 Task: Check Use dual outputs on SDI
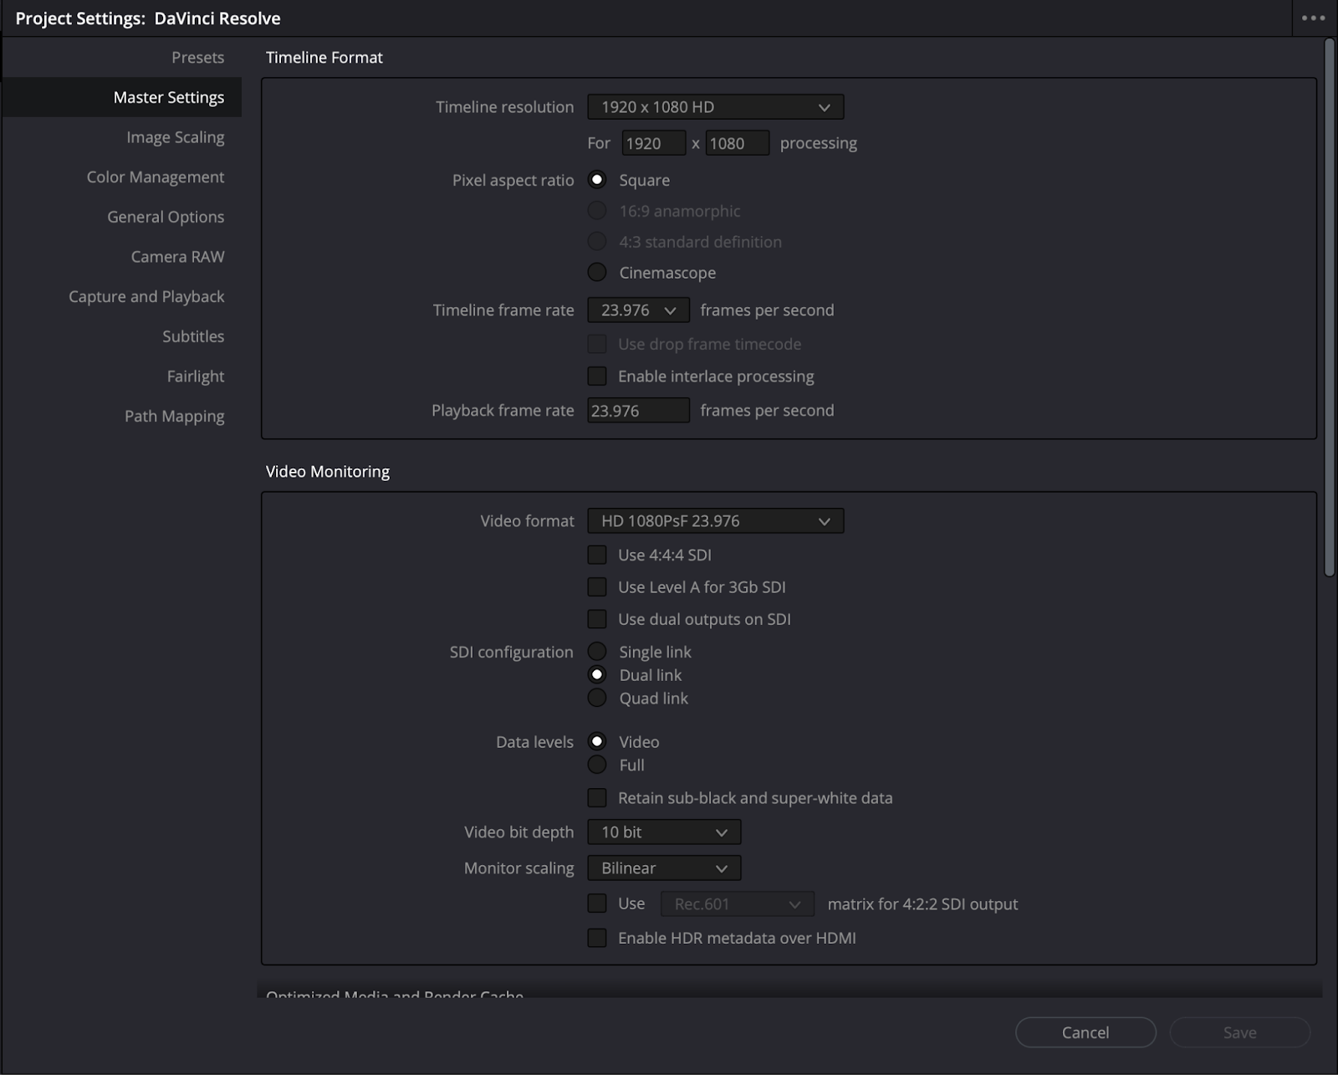tap(597, 619)
